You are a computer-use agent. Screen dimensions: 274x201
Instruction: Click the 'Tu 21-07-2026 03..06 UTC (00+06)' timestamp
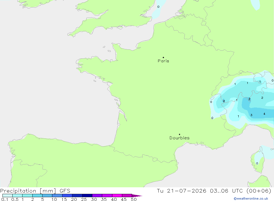coord(214,191)
